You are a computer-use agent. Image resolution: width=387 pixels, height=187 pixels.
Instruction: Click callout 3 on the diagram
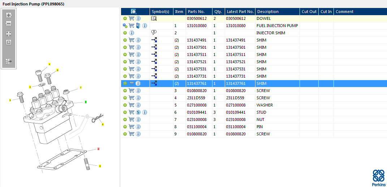click(10, 100)
